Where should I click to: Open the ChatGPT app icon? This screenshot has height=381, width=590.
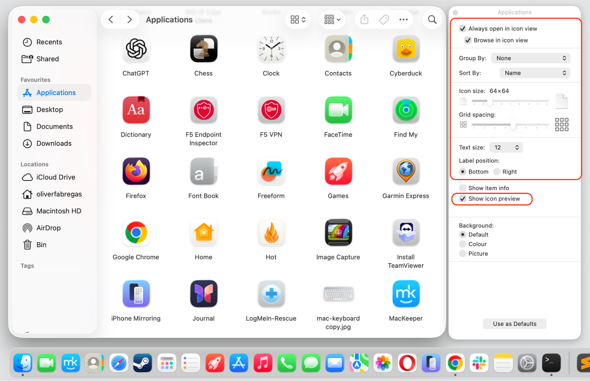point(136,49)
